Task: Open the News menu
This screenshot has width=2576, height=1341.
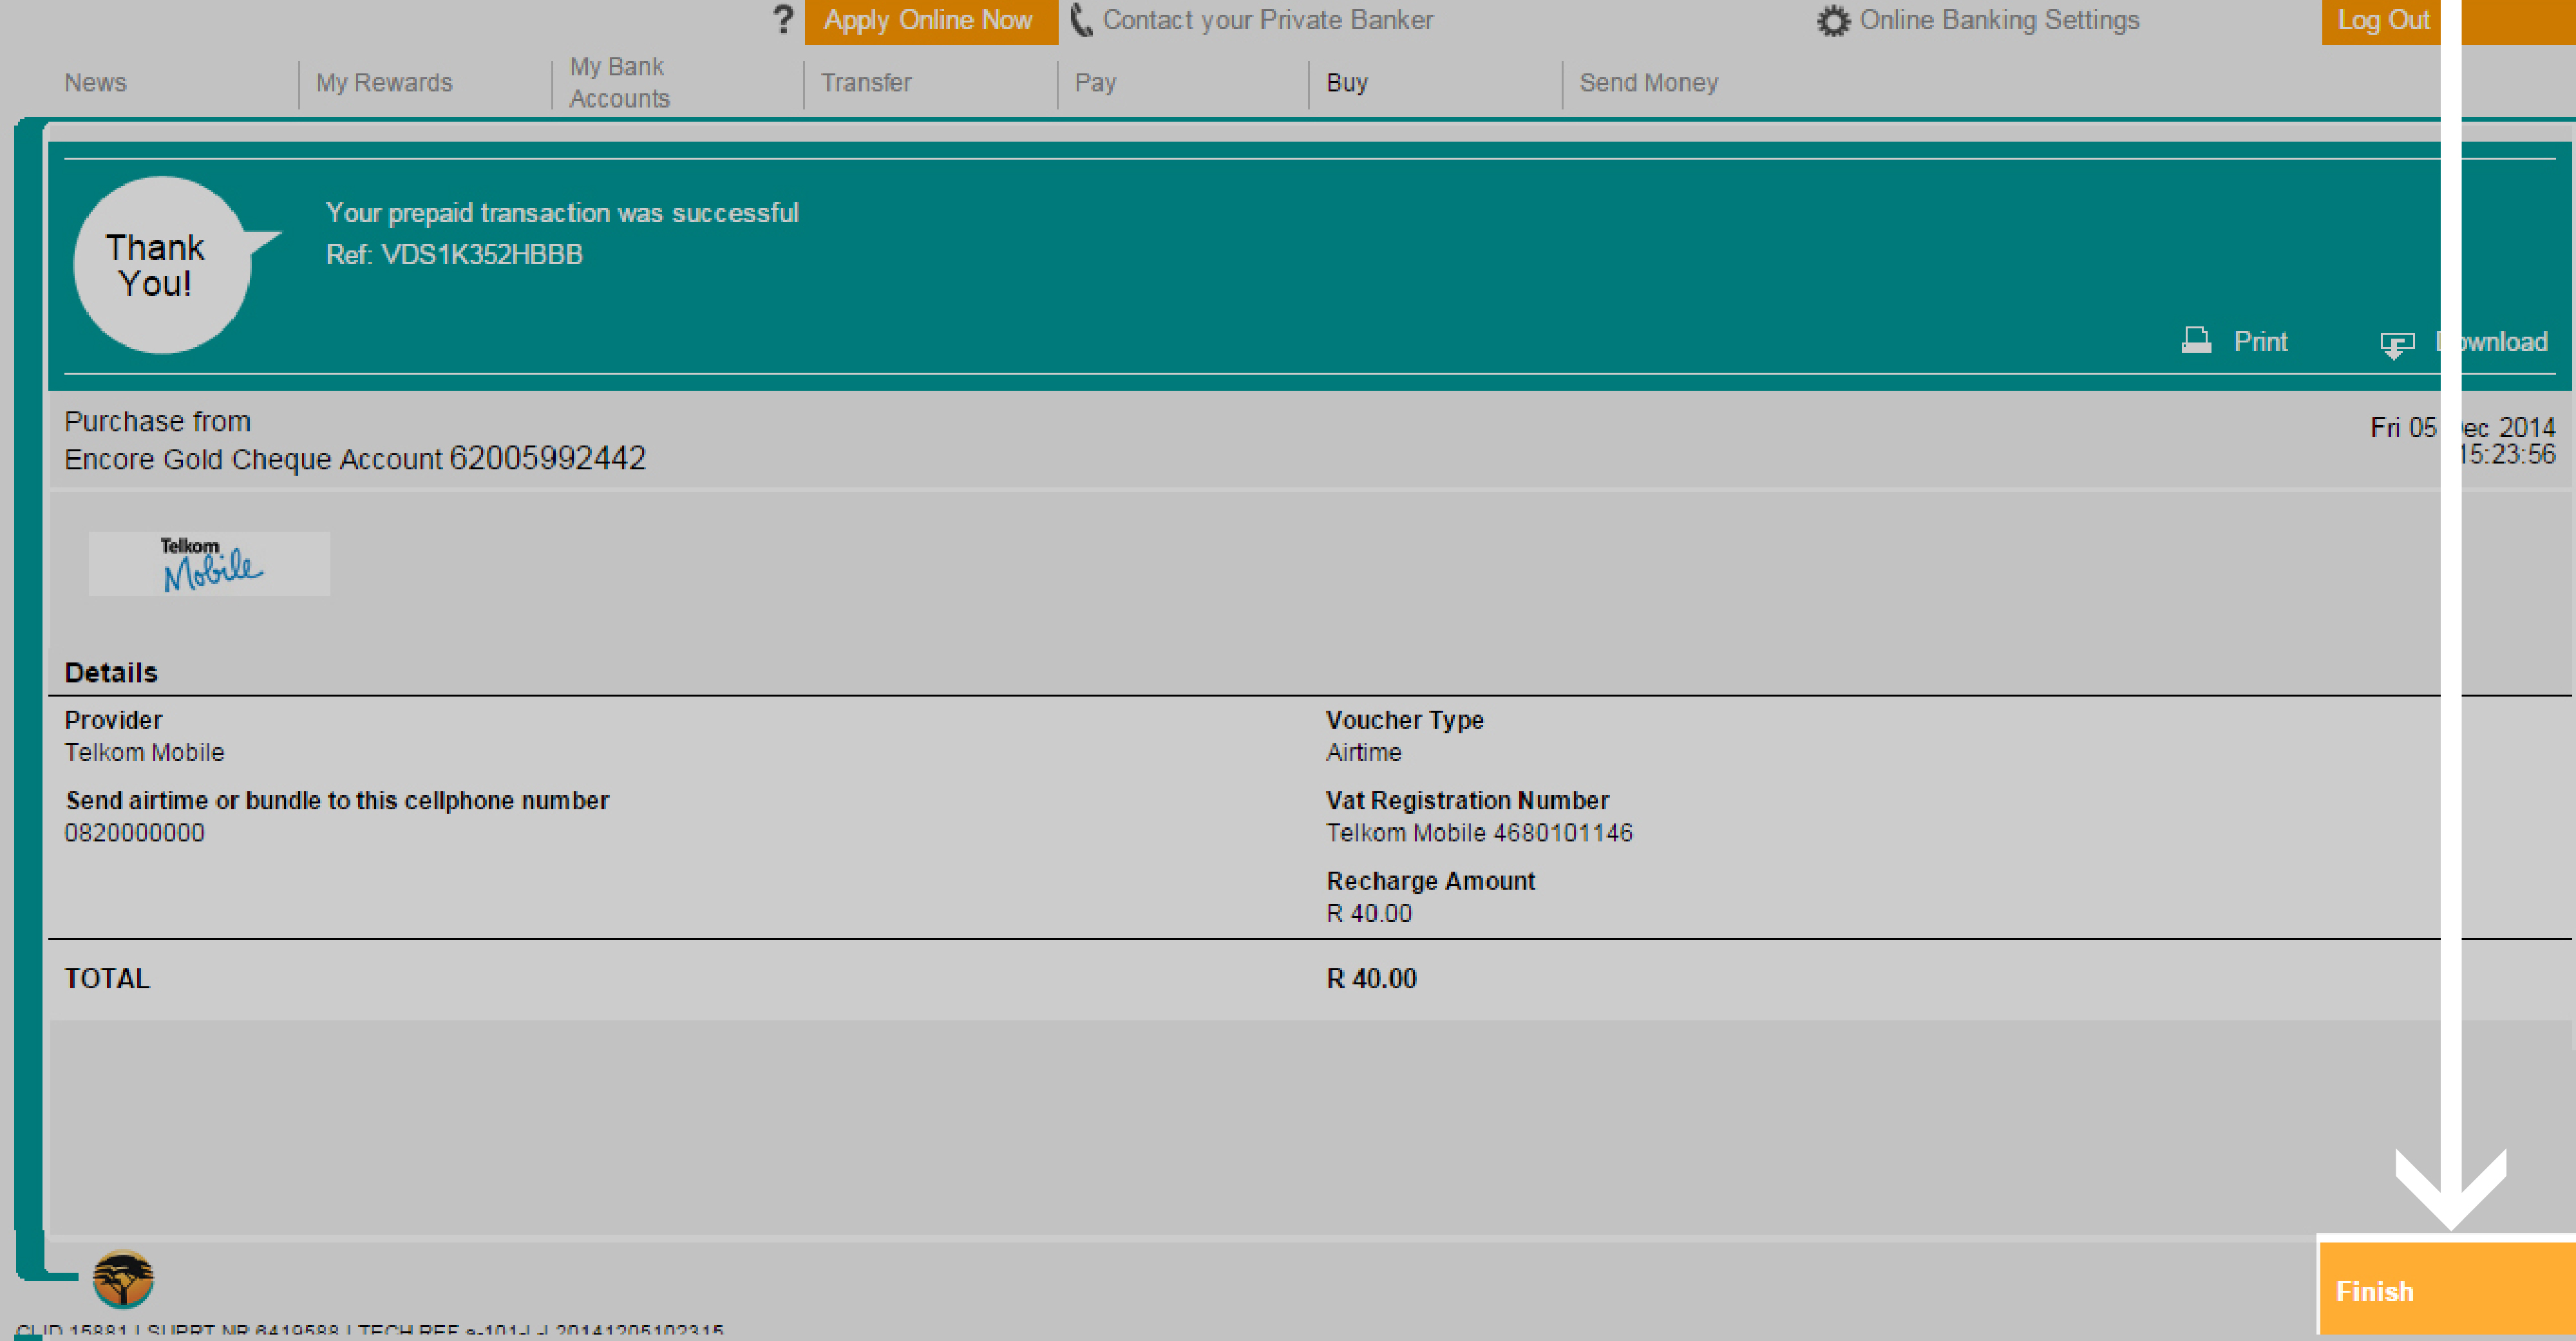Action: (96, 82)
